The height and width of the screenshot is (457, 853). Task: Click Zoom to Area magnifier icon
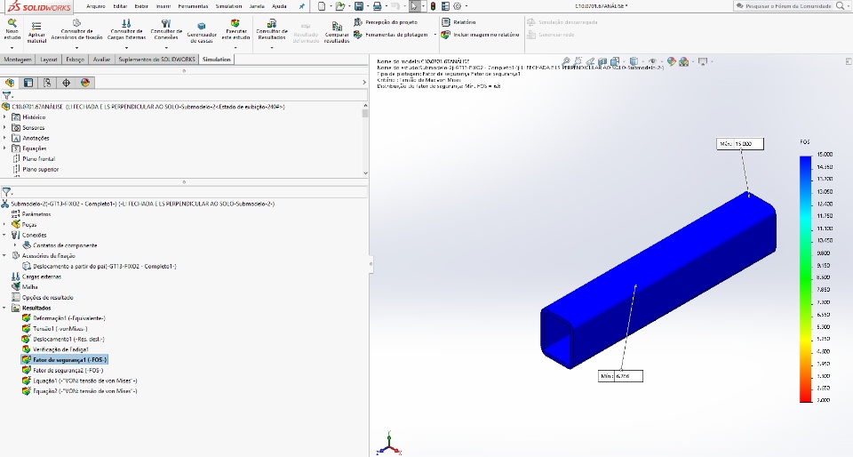(x=578, y=61)
